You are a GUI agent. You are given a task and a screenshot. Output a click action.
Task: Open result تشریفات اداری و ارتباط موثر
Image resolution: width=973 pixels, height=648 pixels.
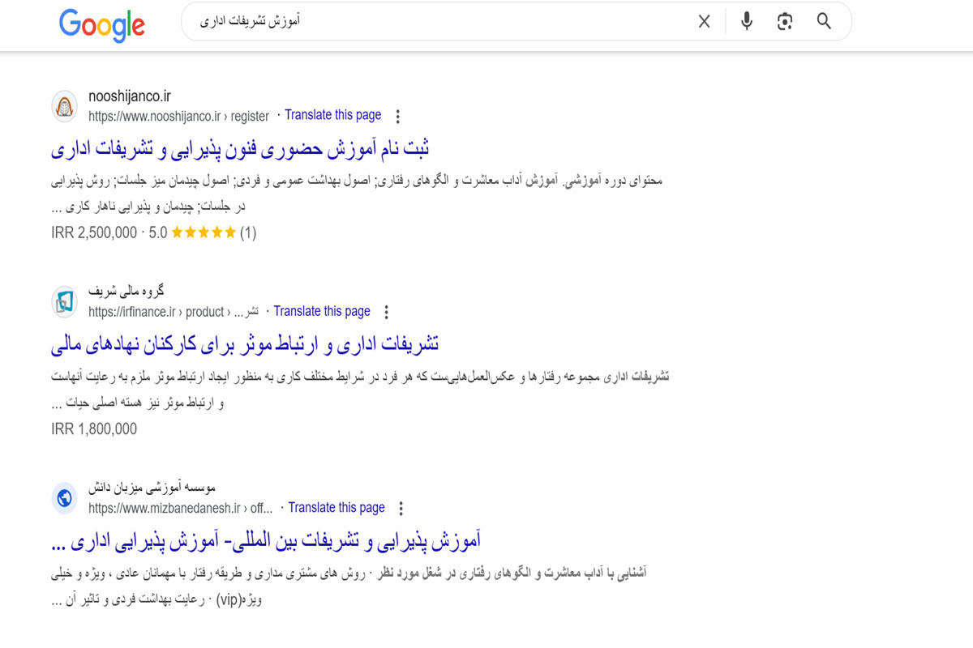click(245, 344)
